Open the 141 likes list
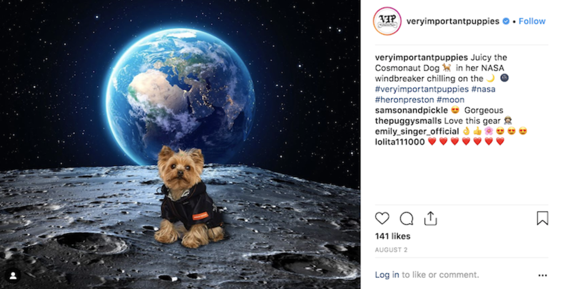 point(392,236)
